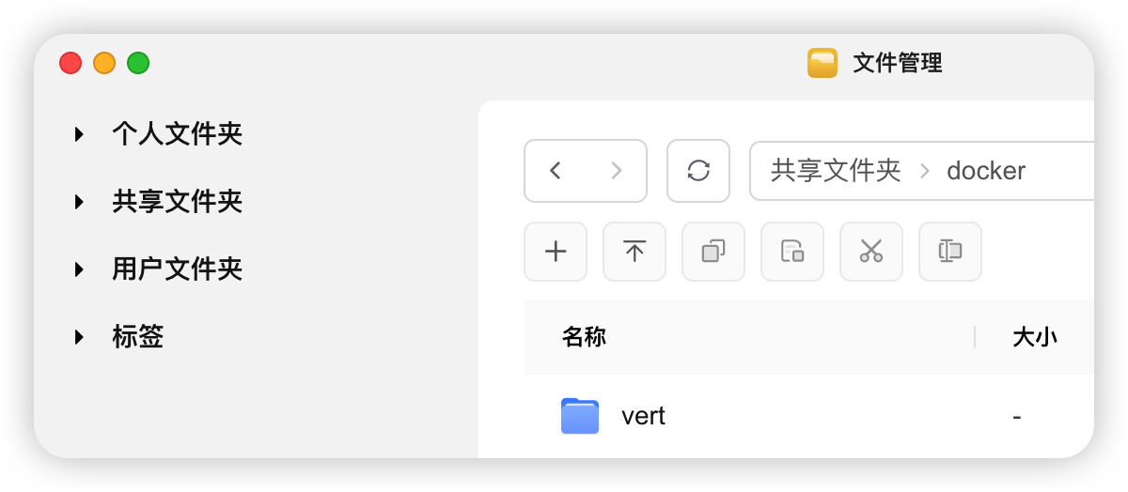Click the upload arrow icon
The width and height of the screenshot is (1128, 492).
634,252
